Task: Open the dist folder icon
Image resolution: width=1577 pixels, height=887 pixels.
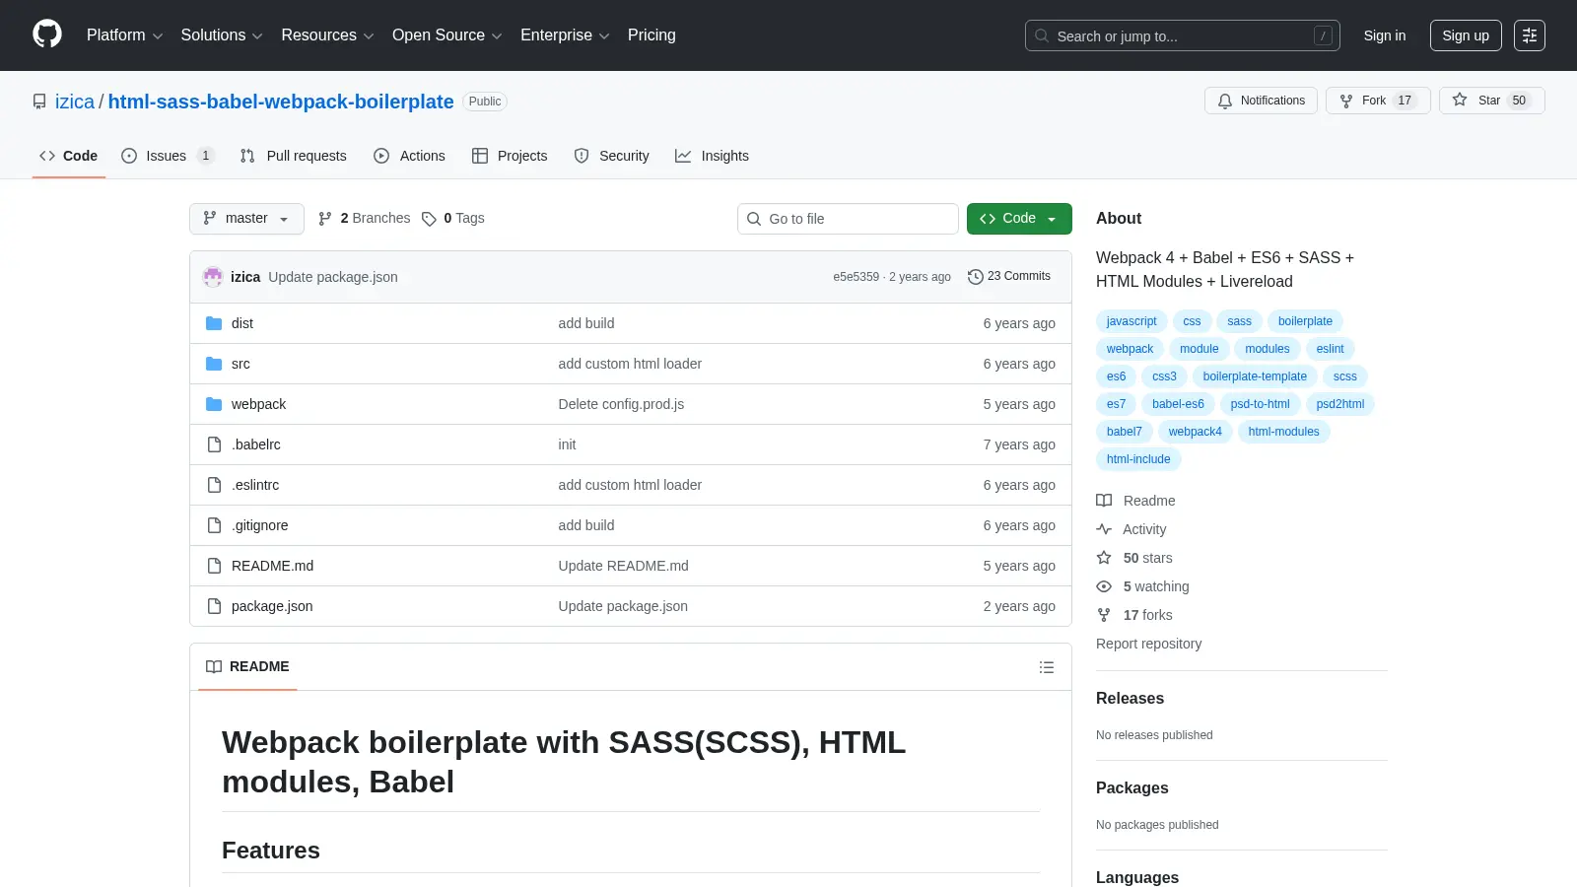Action: pyautogui.click(x=214, y=323)
